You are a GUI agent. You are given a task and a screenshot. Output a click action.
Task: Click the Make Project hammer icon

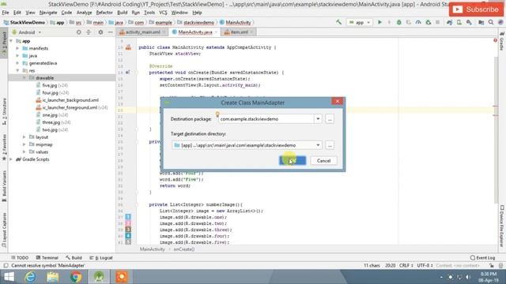[x=338, y=22]
